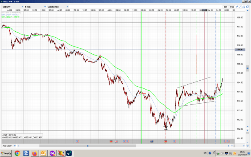This screenshot has height=157, width=251.
Task: Click the highlighted 22:40 time label
Action: (204, 10)
